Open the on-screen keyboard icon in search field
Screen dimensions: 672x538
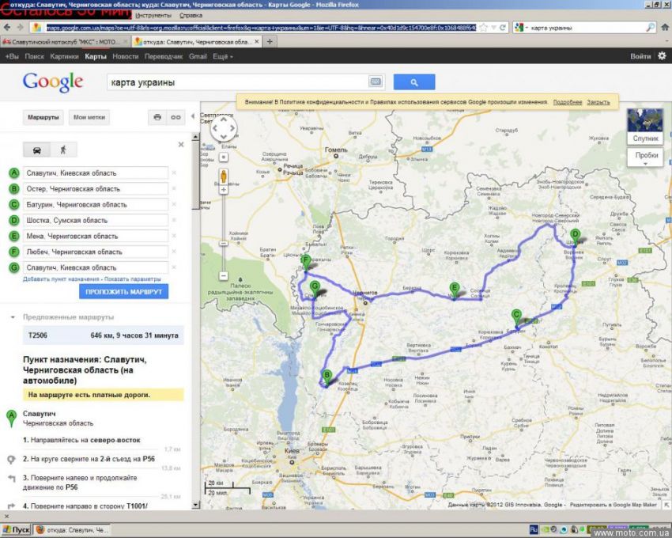click(376, 82)
